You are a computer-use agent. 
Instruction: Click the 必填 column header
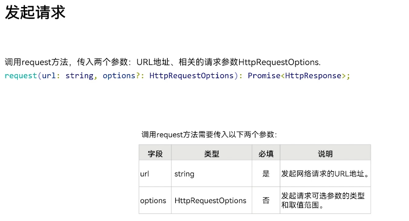click(266, 154)
